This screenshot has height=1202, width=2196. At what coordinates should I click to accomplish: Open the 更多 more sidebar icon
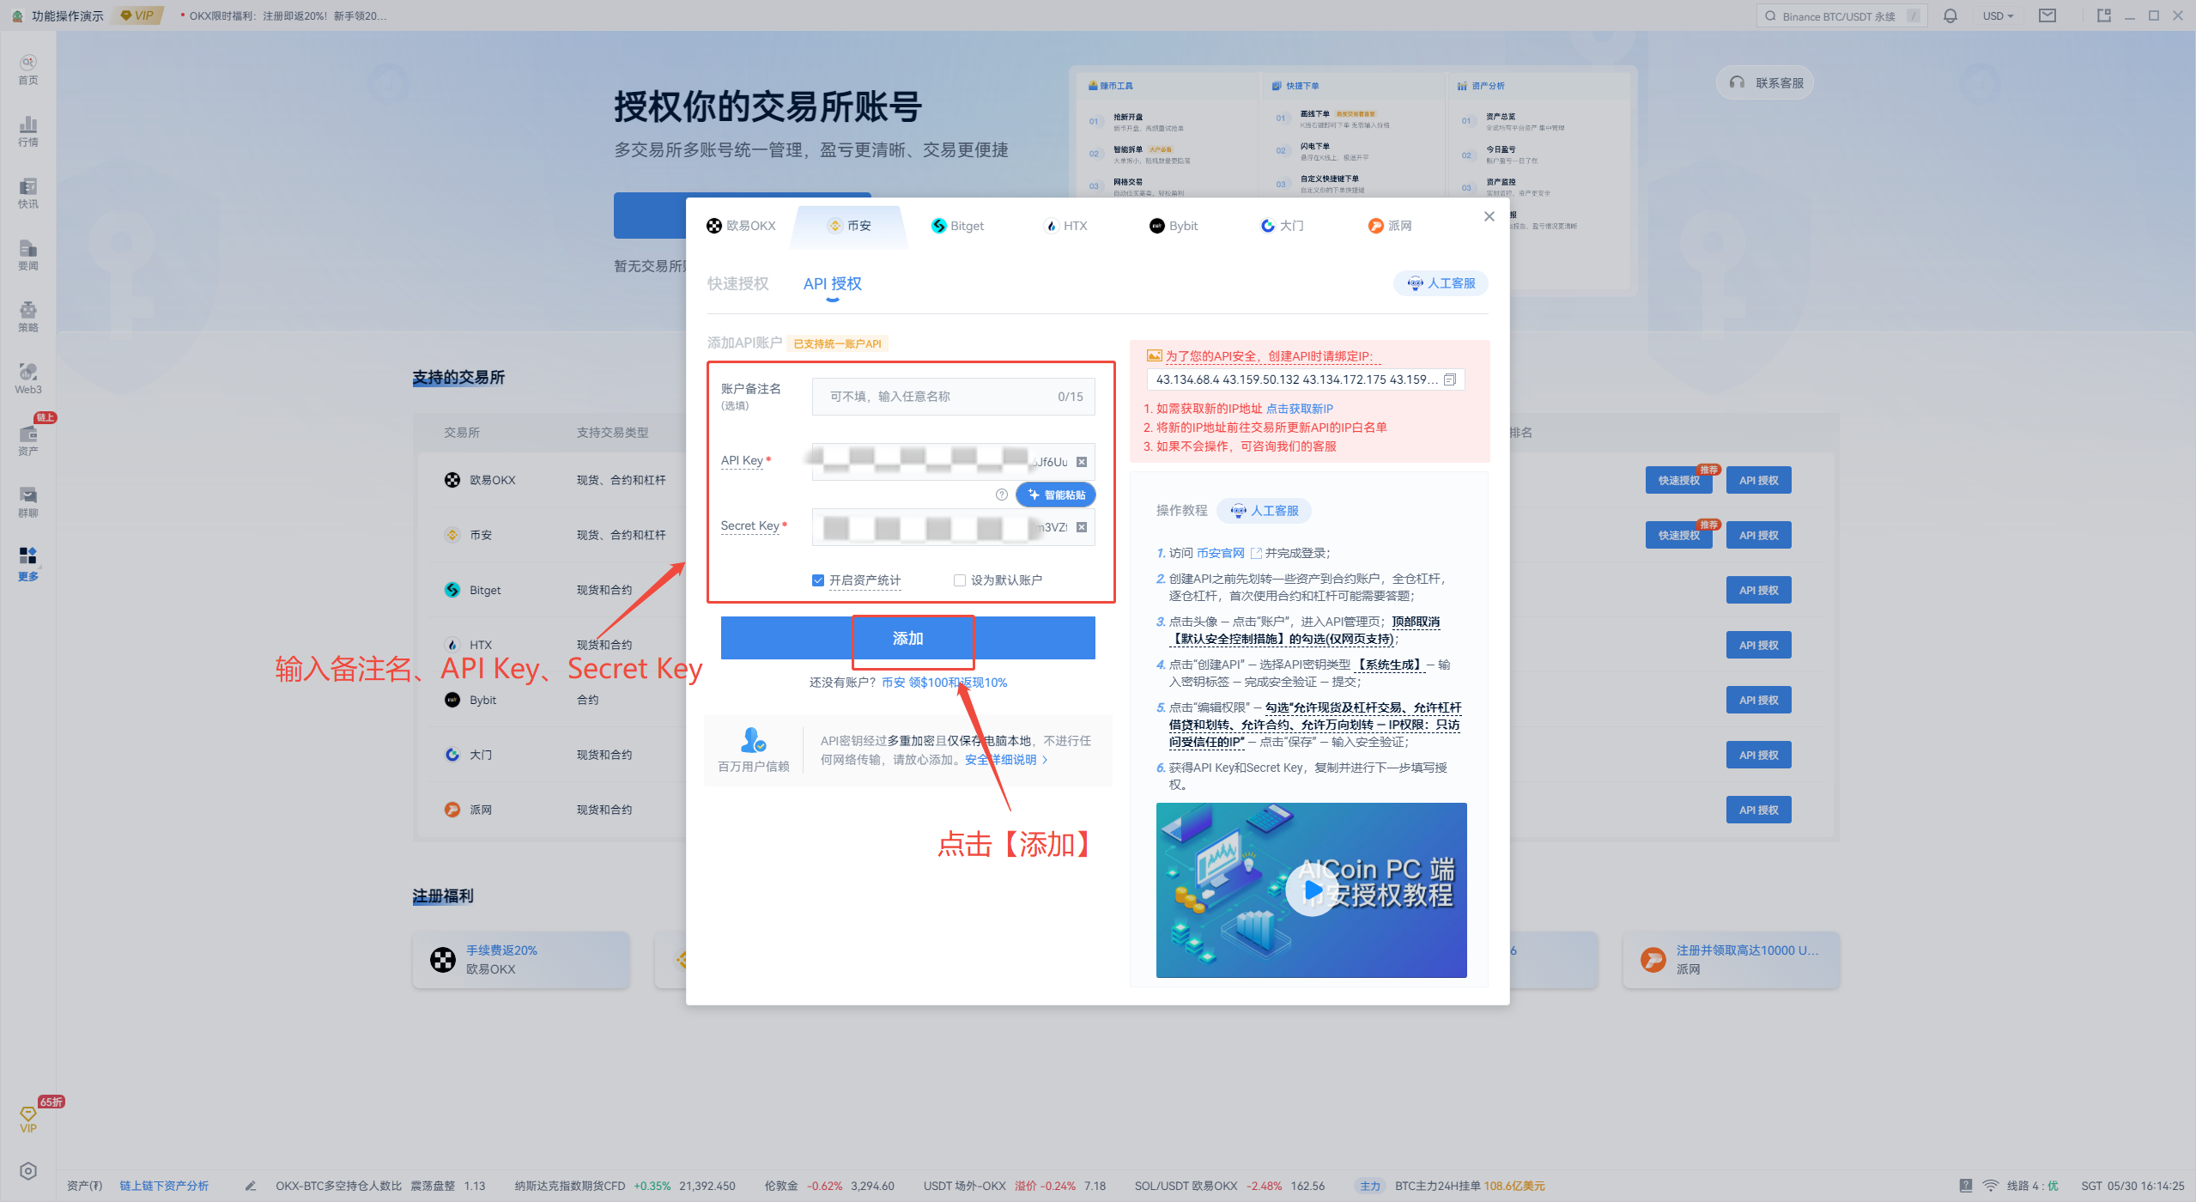(x=28, y=564)
